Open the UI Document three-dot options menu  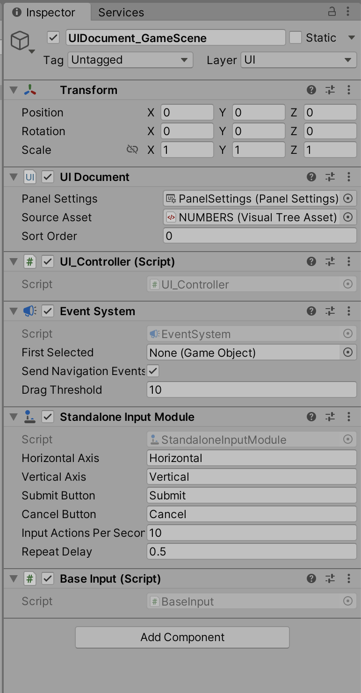pos(349,177)
